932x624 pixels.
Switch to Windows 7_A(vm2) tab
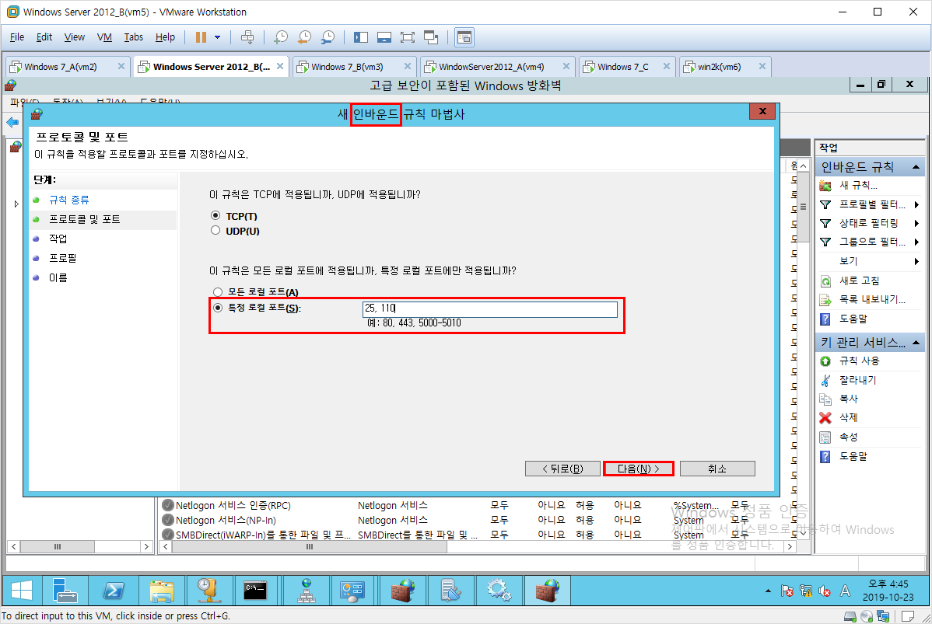[61, 67]
